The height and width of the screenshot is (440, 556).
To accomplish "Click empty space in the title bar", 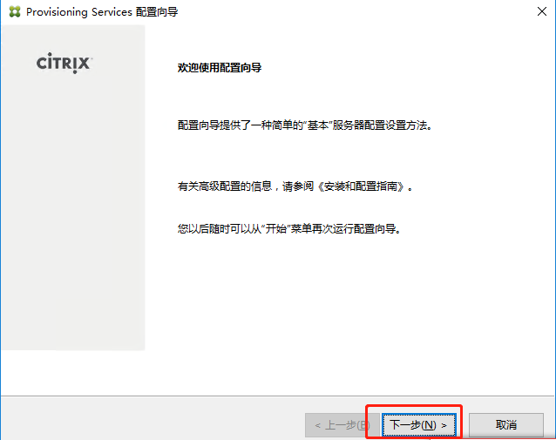I will 349,12.
